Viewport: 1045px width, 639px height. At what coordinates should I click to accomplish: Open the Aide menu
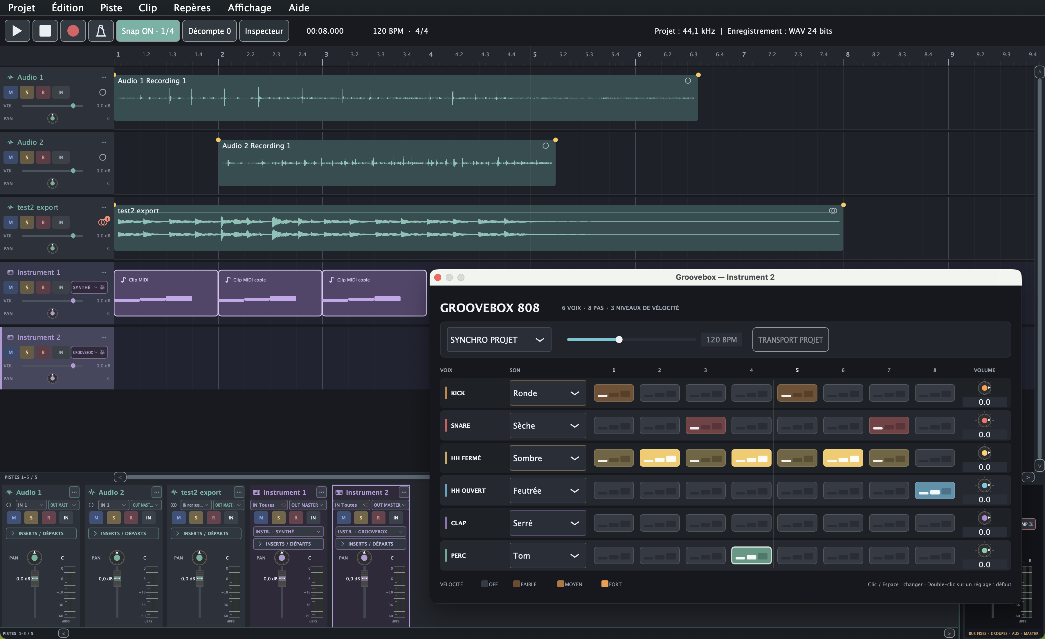coord(299,8)
